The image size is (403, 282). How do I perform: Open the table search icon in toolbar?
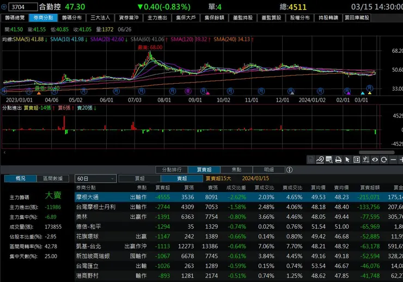tap(329, 160)
